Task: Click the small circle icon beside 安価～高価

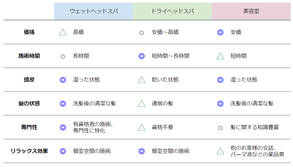Action: [x=141, y=33]
